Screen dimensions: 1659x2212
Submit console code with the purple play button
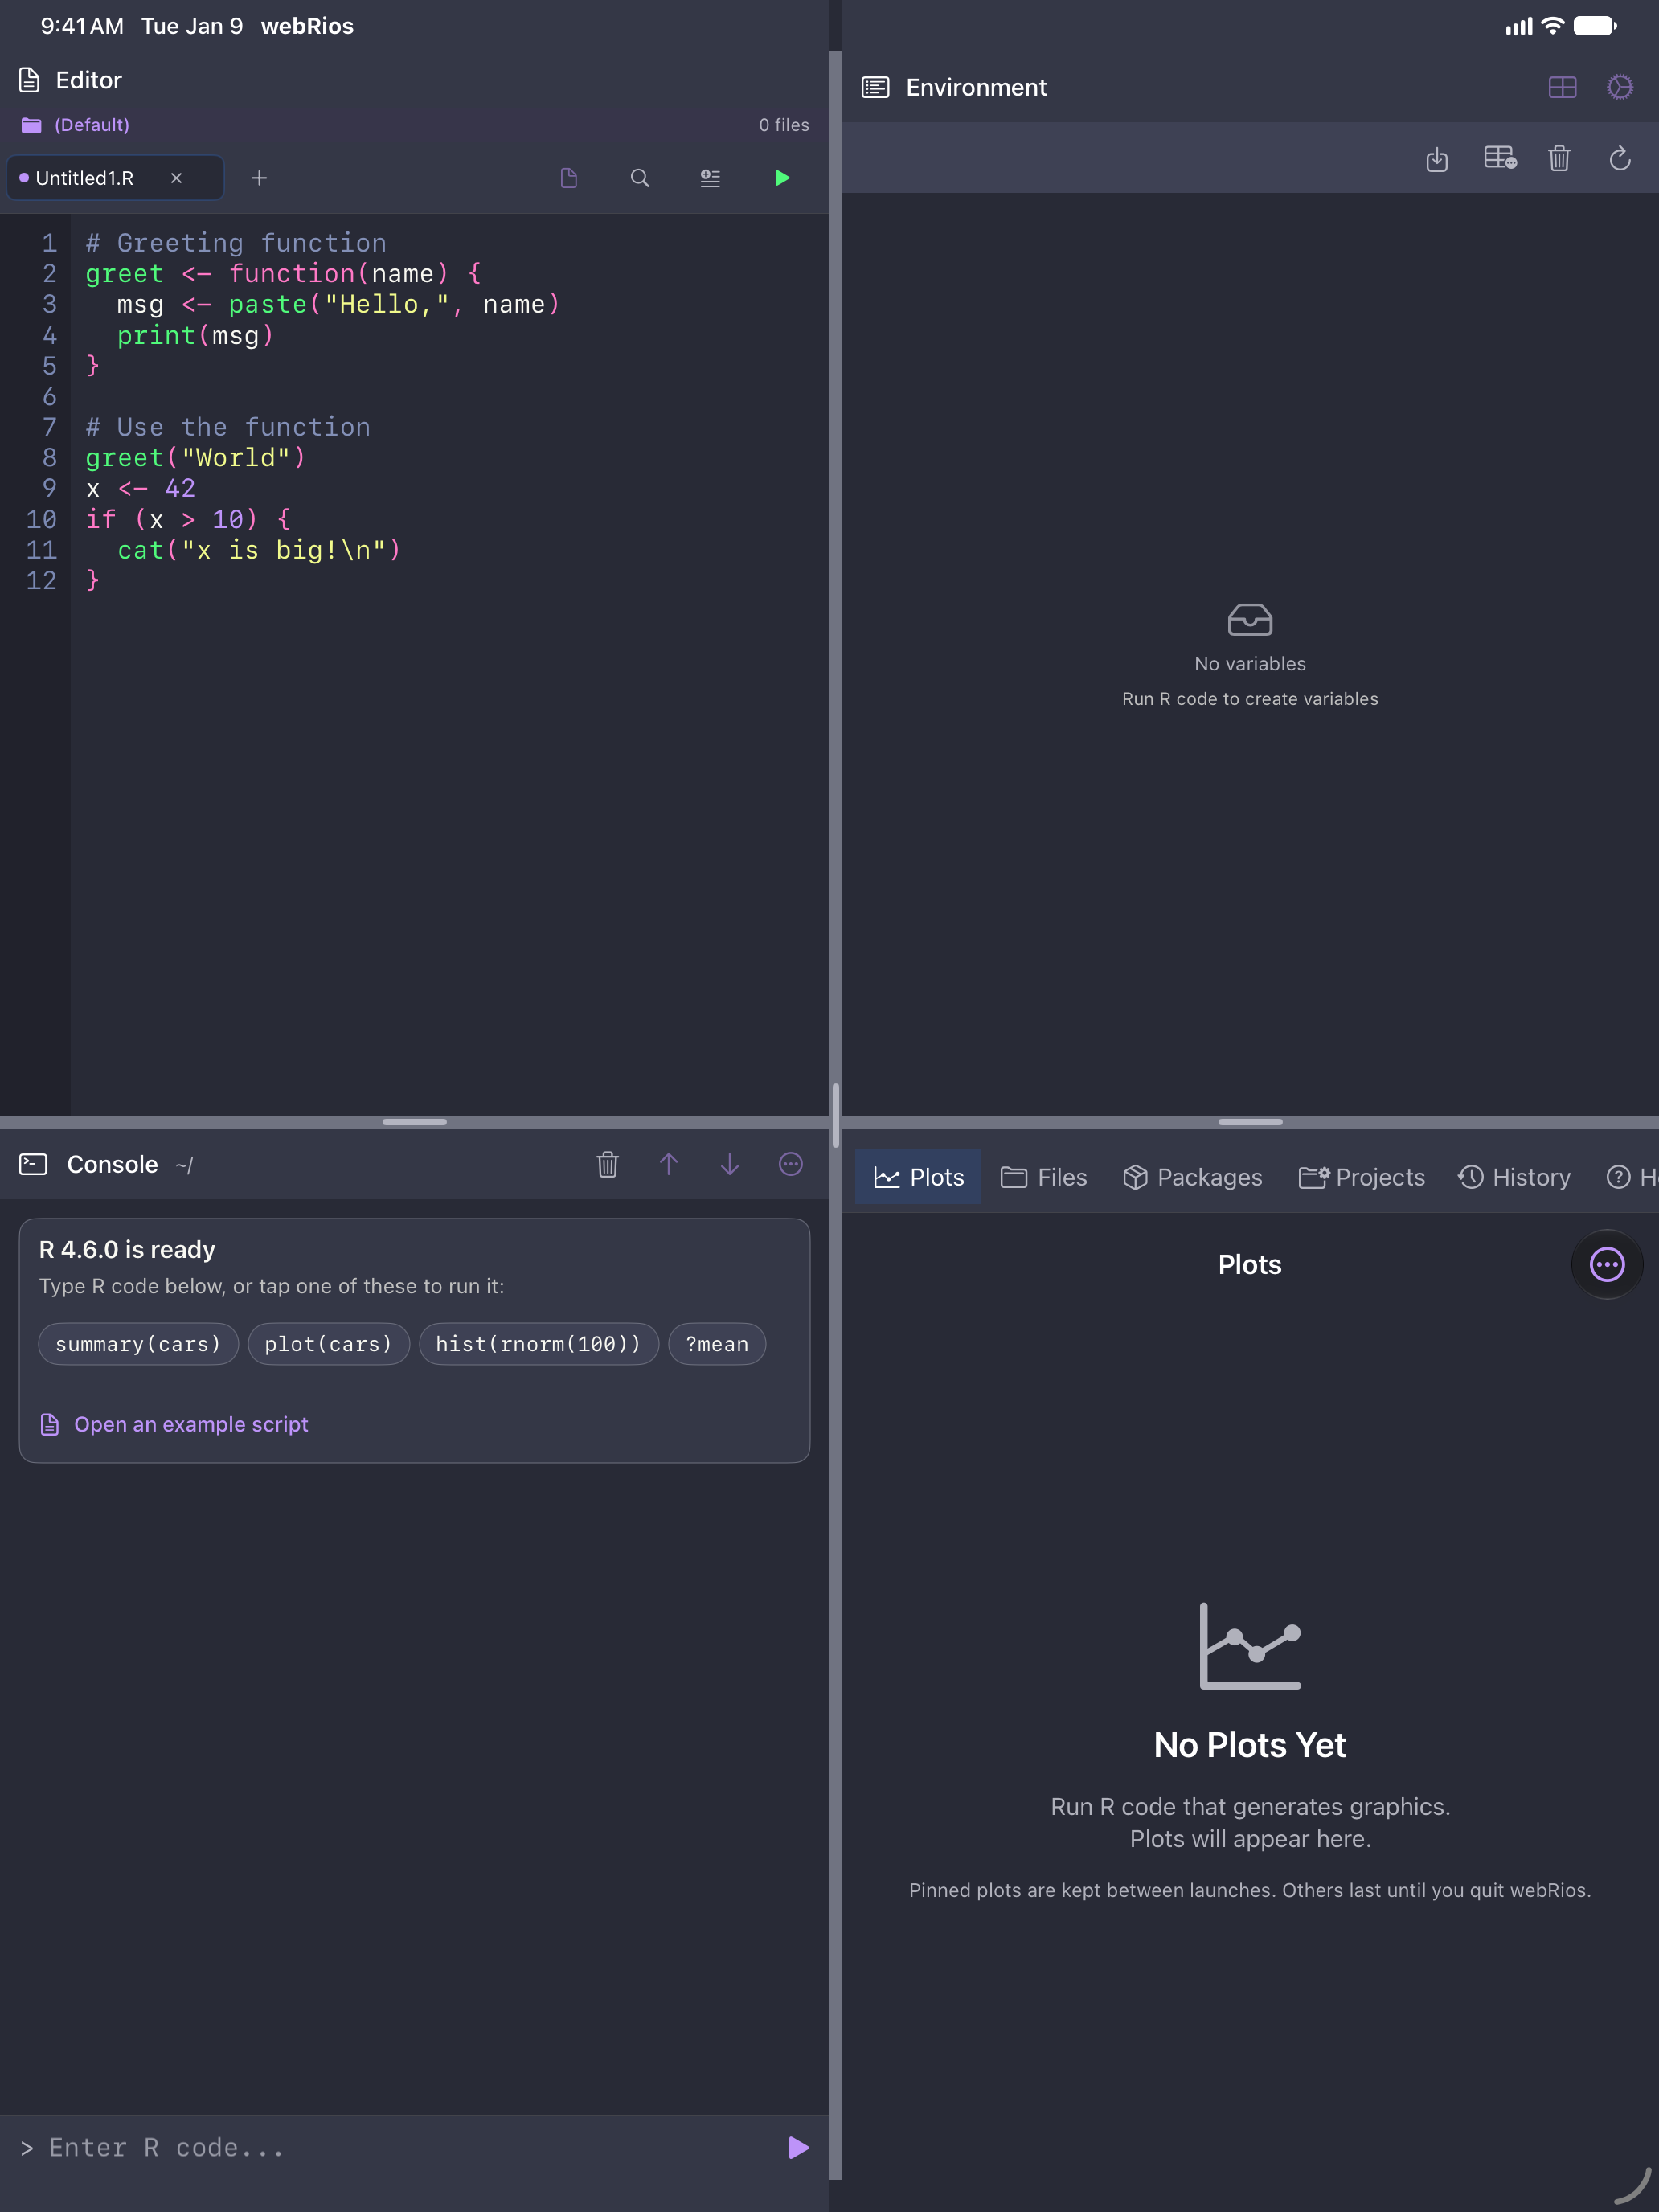coord(798,2148)
